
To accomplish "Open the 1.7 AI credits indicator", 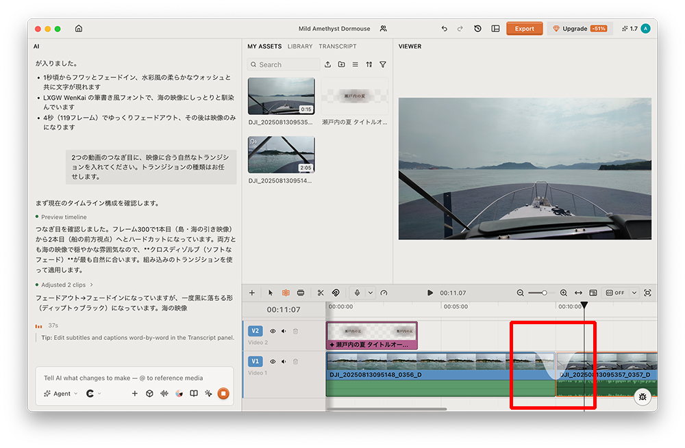I will coord(630,28).
